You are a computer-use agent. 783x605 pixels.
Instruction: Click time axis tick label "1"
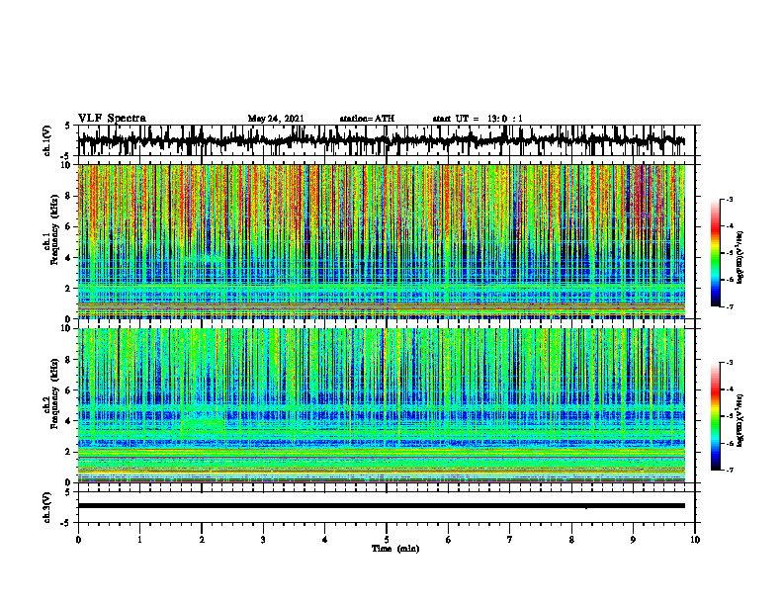tap(139, 540)
